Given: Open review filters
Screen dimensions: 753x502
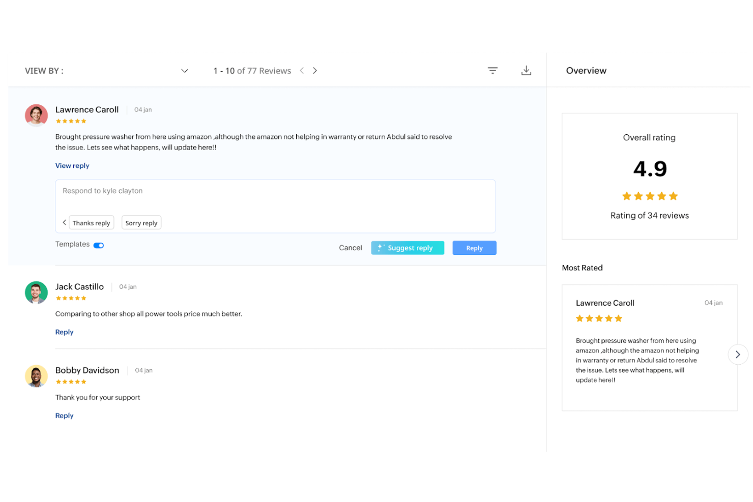Looking at the screenshot, I should coord(493,70).
